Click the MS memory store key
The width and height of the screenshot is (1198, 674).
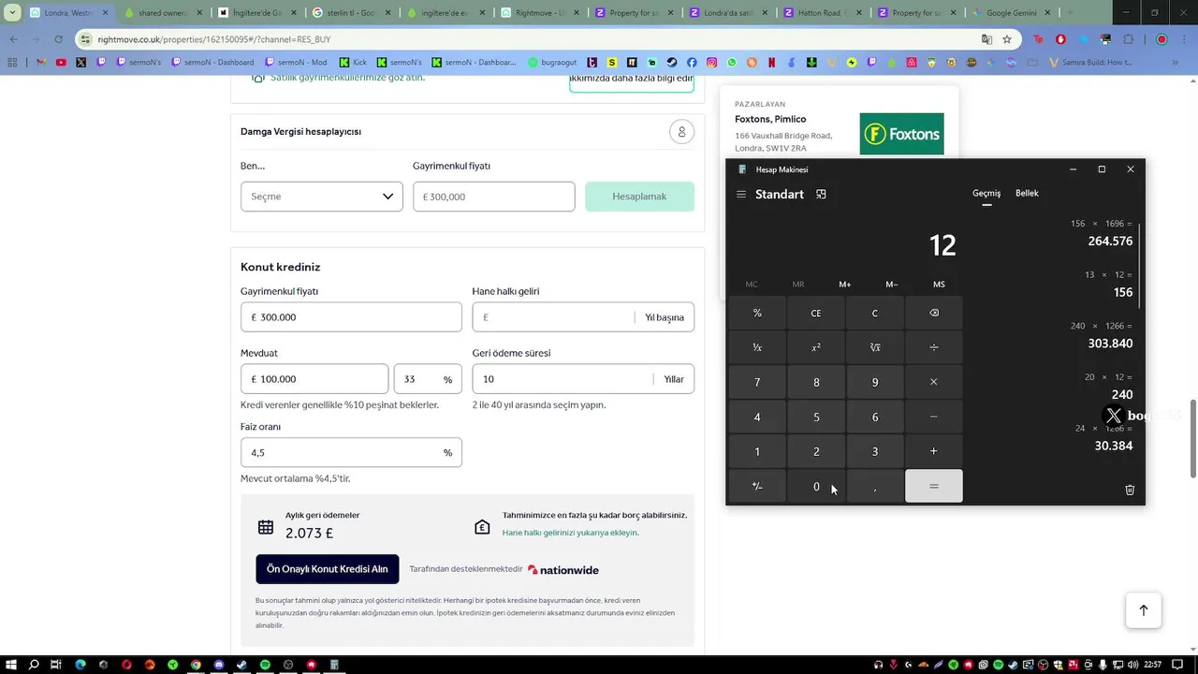point(939,285)
